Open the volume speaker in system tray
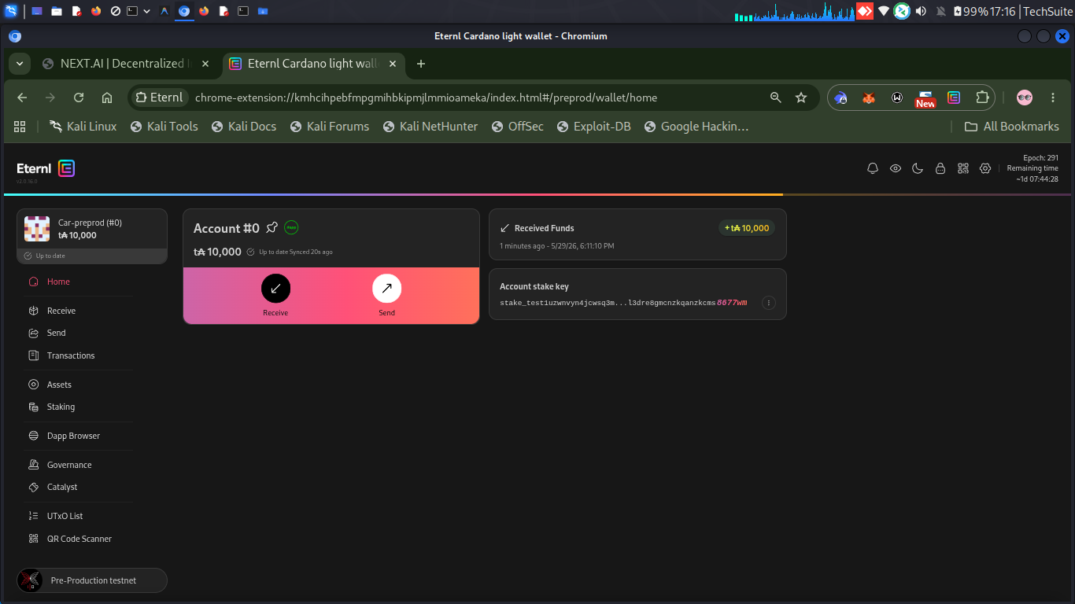1075x604 pixels. (920, 11)
